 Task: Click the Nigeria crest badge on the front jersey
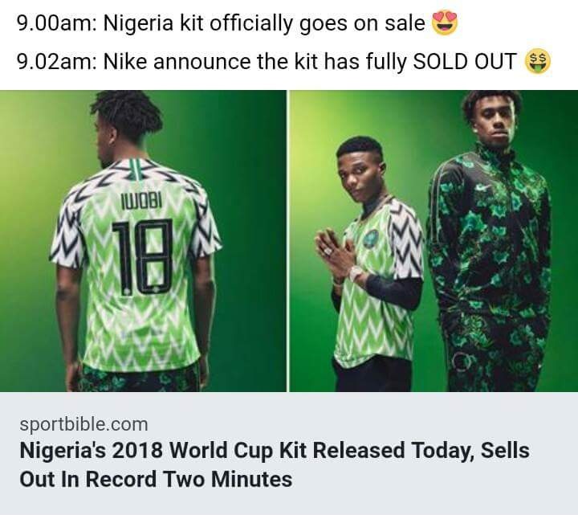(370, 239)
